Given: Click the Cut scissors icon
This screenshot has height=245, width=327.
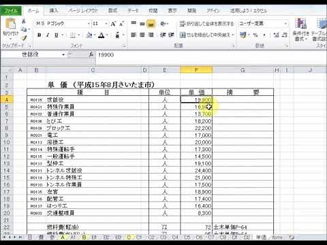Looking at the screenshot, I should pyautogui.click(x=23, y=22).
